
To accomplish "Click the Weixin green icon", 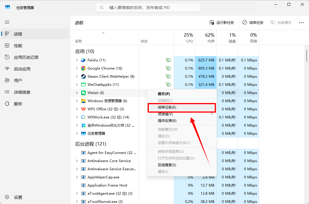I will [x=83, y=93].
